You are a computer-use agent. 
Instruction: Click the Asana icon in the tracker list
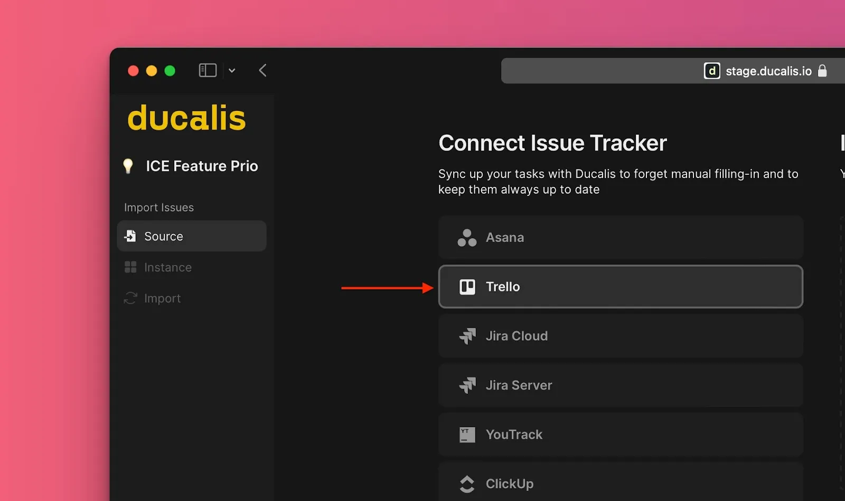coord(467,238)
